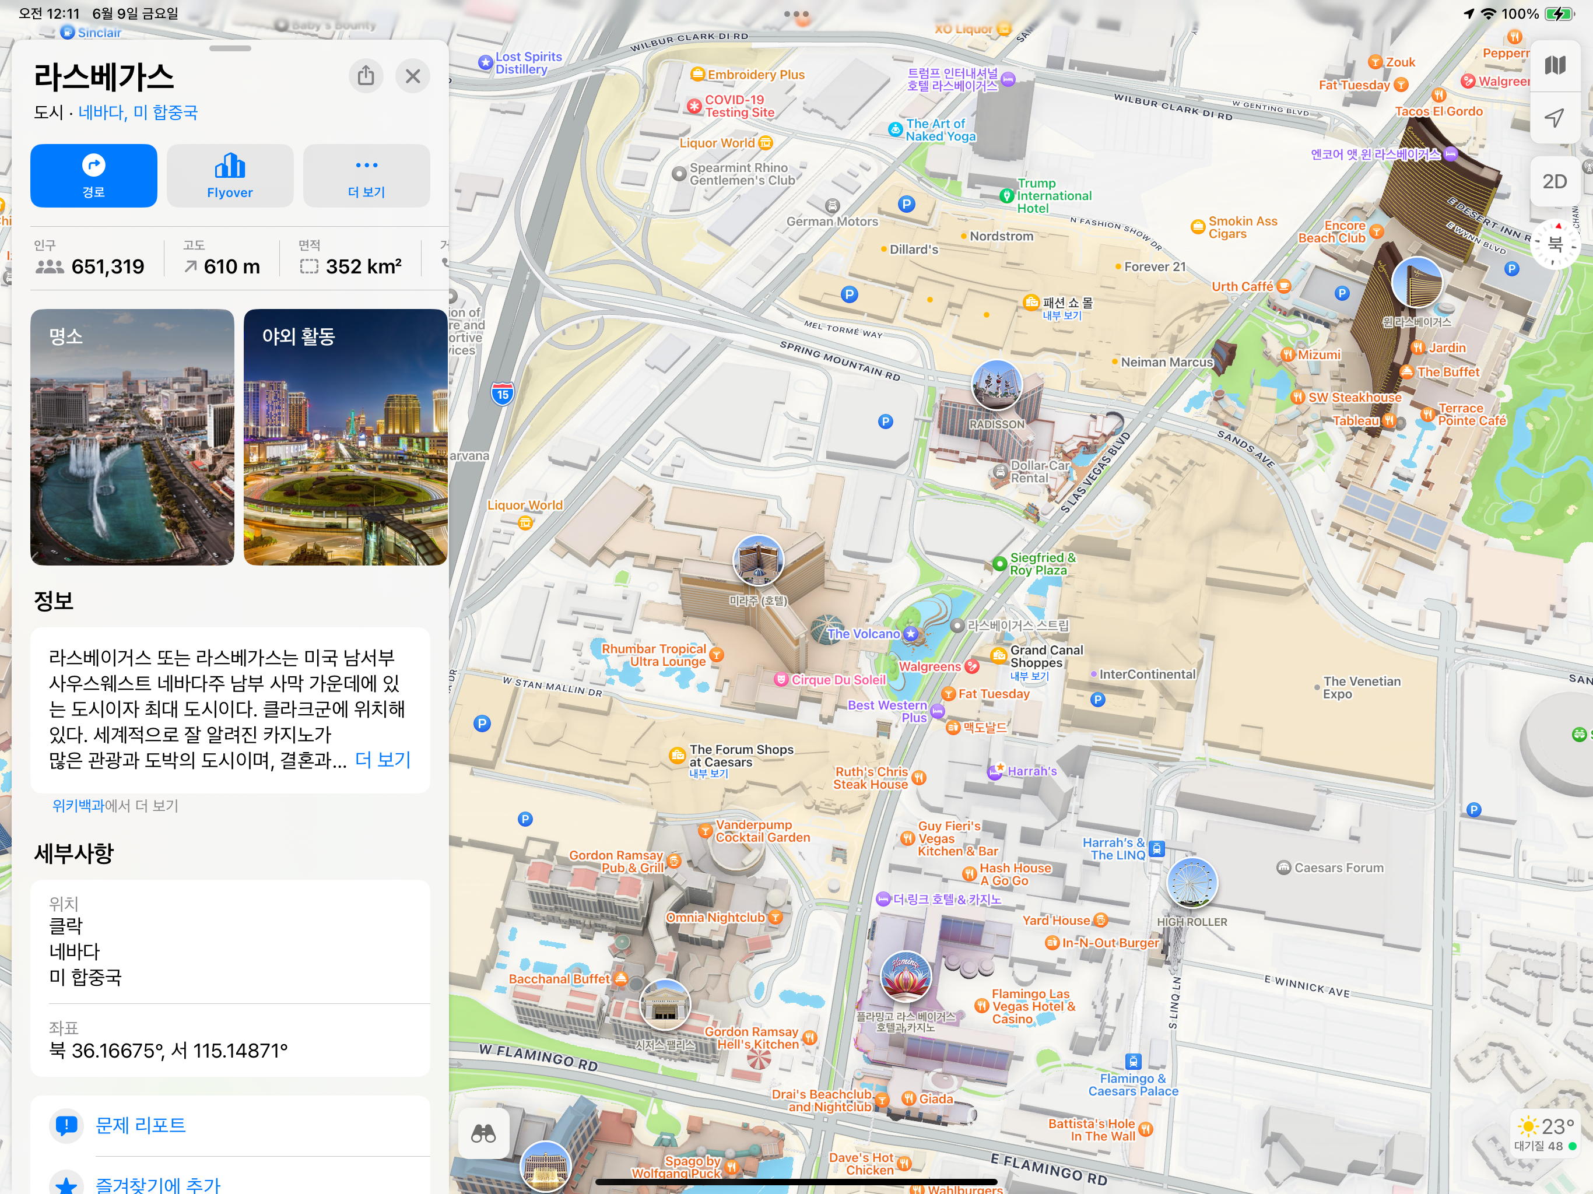Open the 네바다, 미 합중국 link
This screenshot has width=1593, height=1194.
point(138,113)
